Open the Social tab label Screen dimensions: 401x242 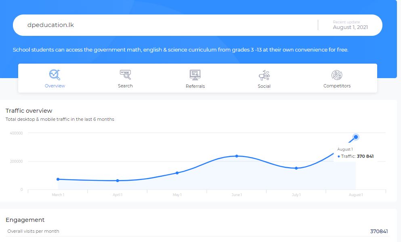pyautogui.click(x=264, y=86)
